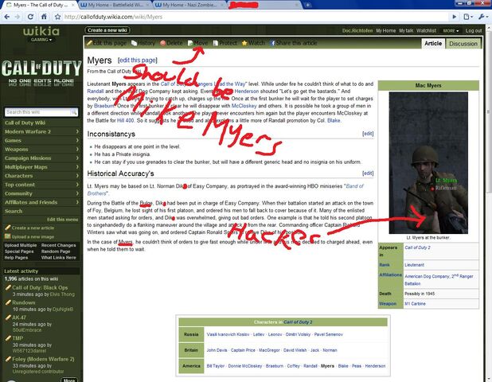This screenshot has width=492, height=382.
Task: Click pencil icon beside Create a new article
Action: pos(7,228)
